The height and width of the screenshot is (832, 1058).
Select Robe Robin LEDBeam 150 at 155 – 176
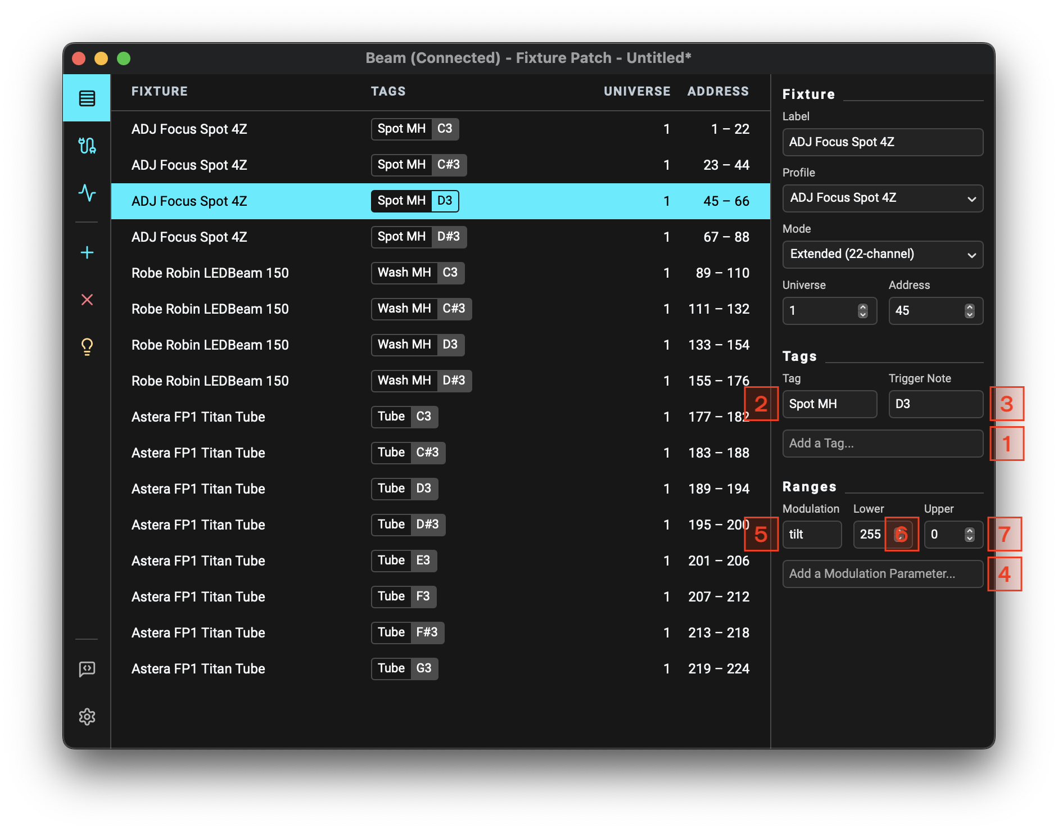441,381
